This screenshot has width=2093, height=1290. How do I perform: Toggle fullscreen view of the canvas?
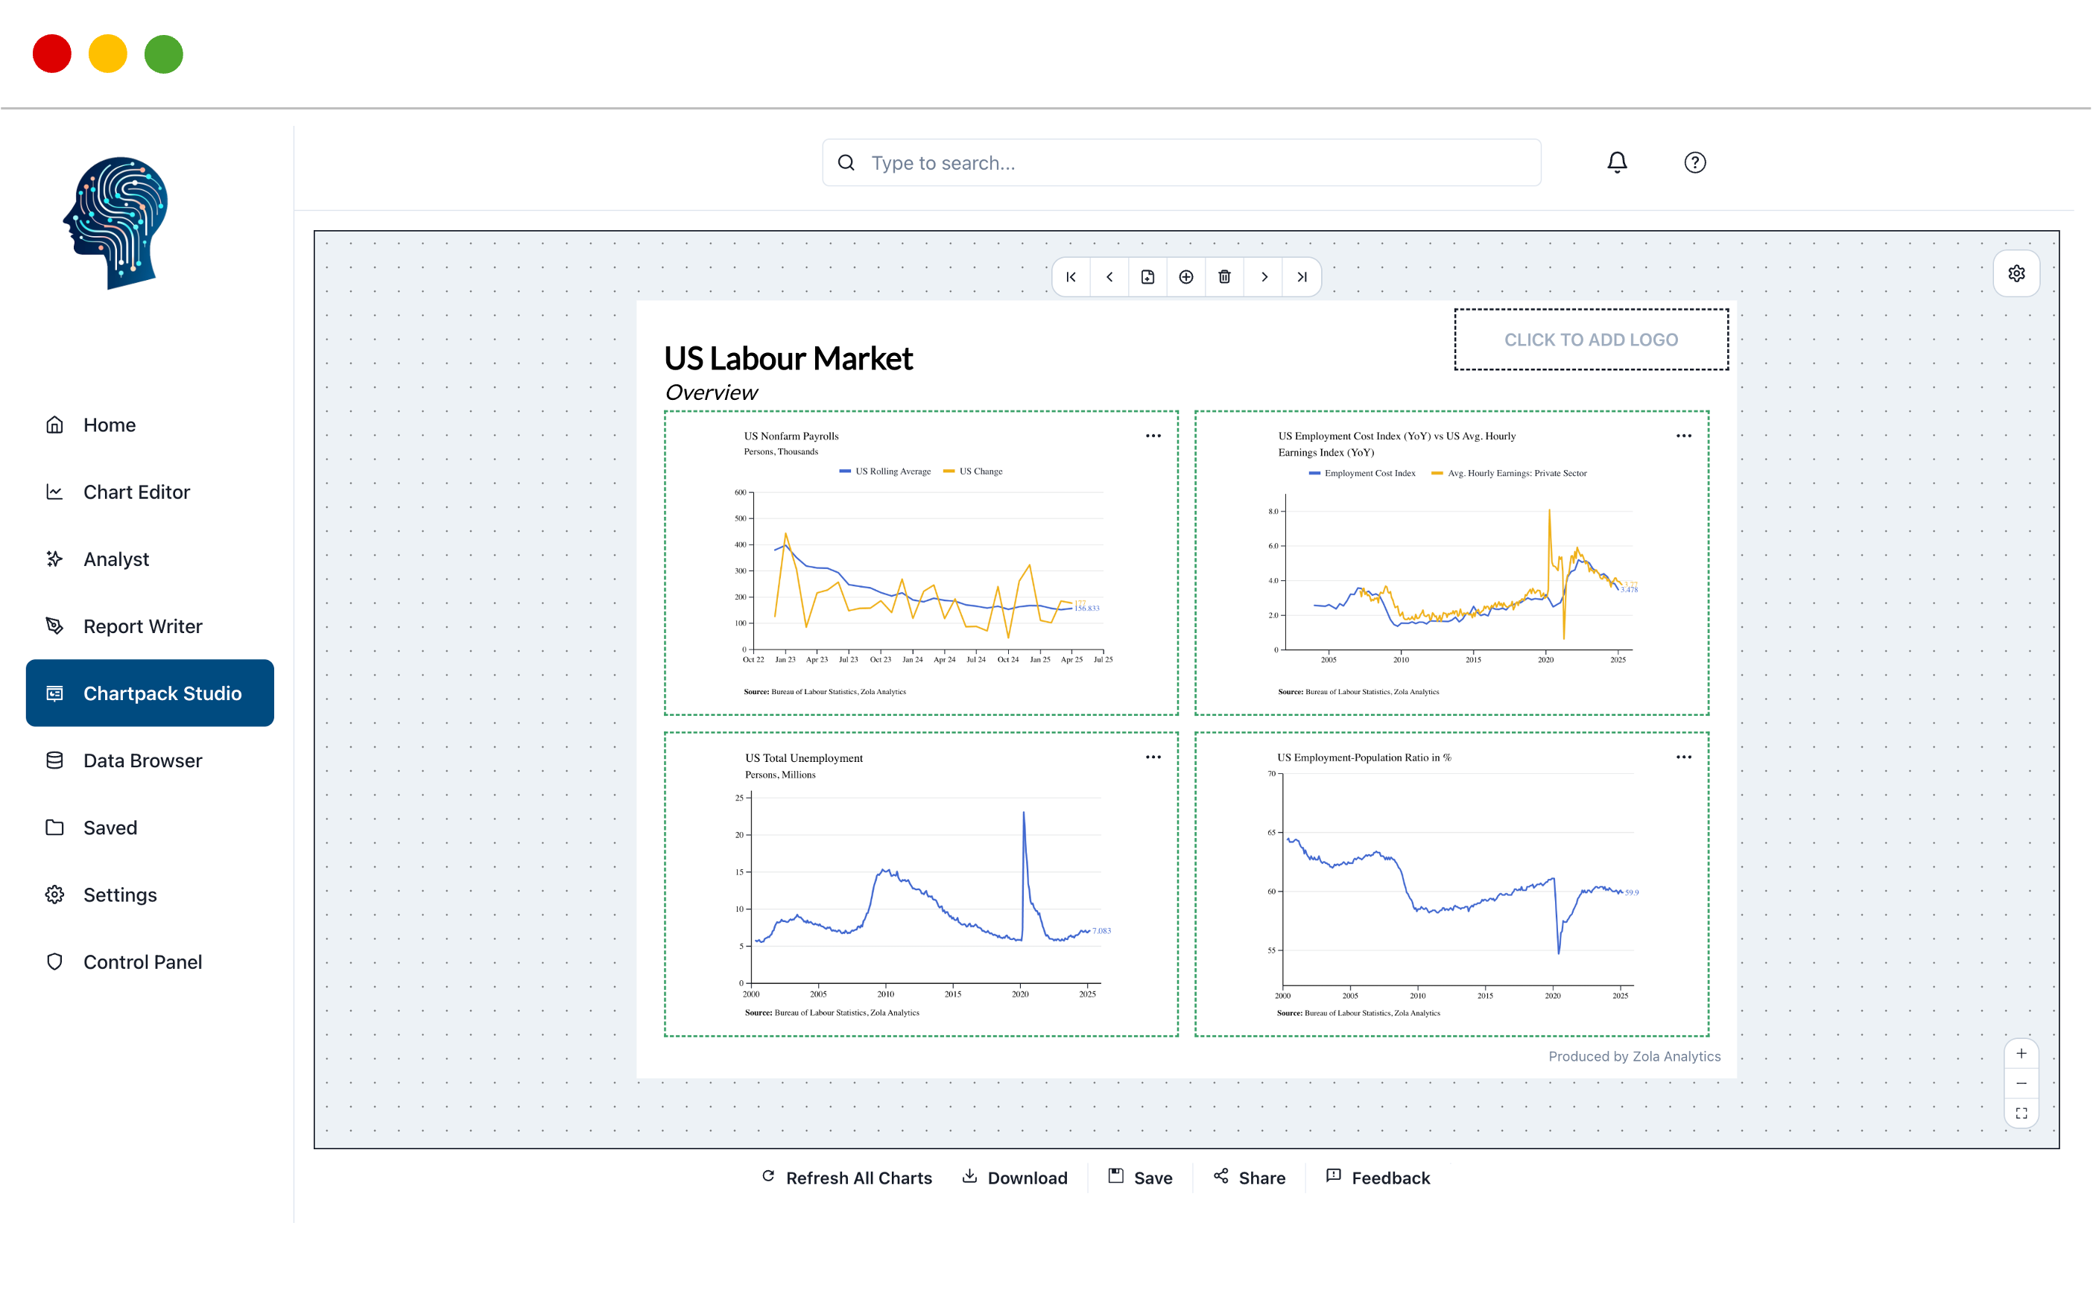point(2021,1113)
